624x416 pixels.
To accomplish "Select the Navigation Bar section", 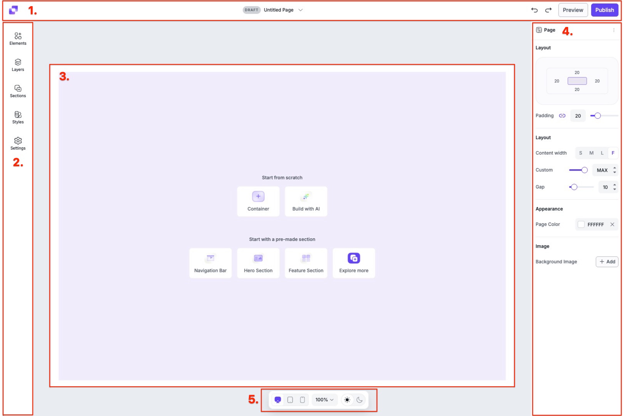I will tap(210, 263).
